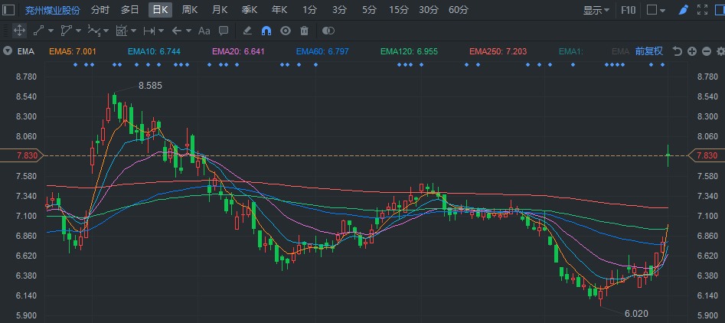Switch to the 30分 period tab
This screenshot has height=323, width=725.
click(429, 10)
